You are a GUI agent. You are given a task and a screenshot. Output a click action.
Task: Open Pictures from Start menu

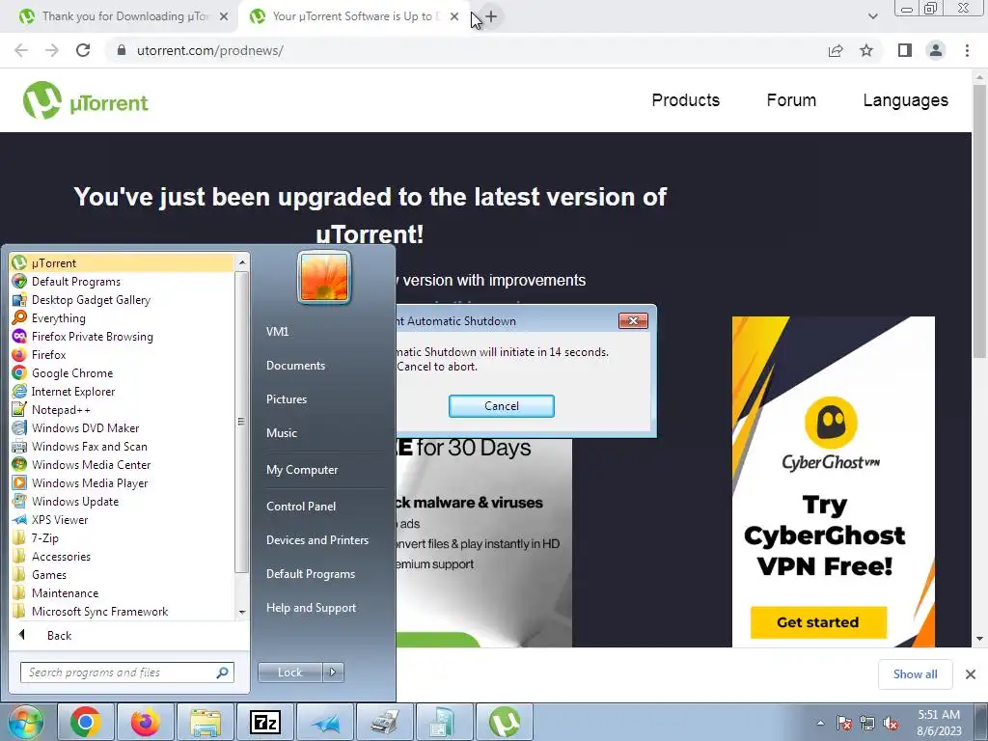pyautogui.click(x=286, y=399)
